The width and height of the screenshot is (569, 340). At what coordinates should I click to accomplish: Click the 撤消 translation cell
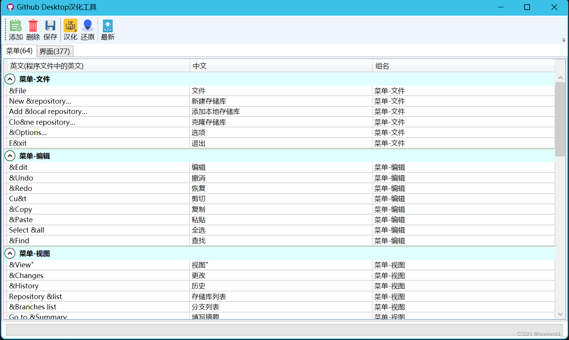(281, 178)
